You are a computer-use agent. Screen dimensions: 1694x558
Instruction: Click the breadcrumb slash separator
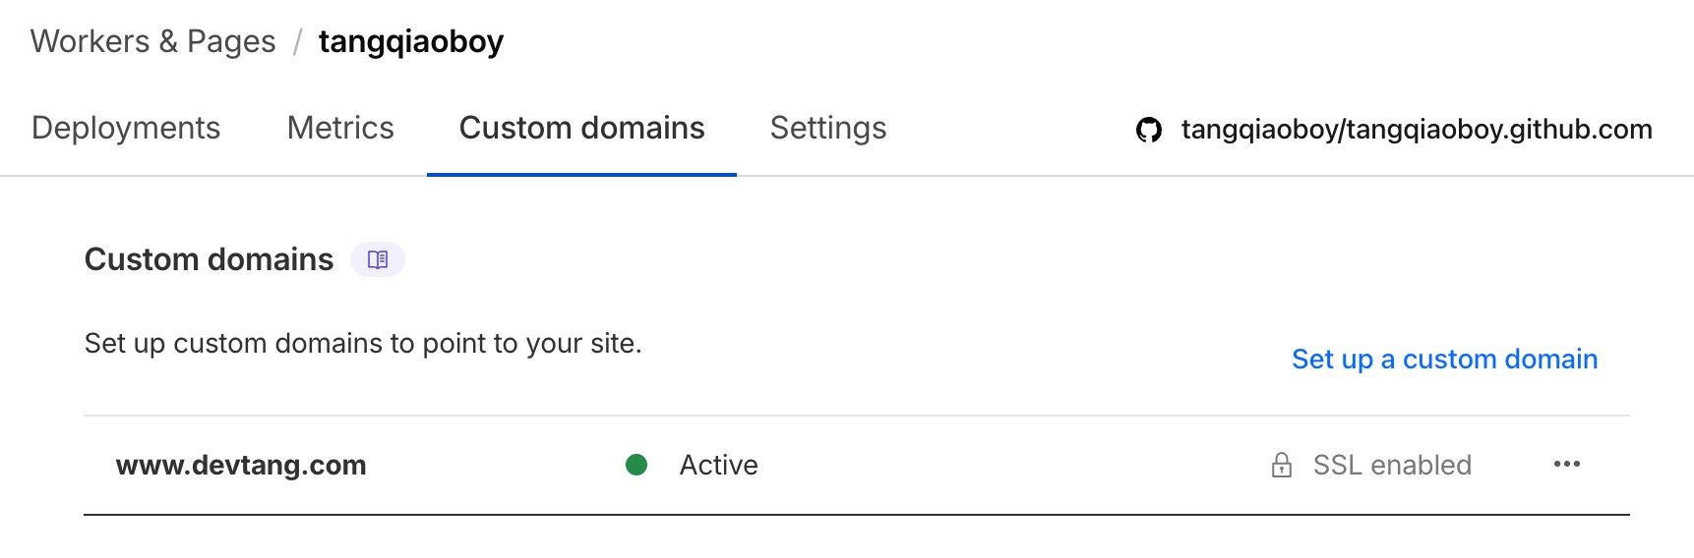pyautogui.click(x=297, y=41)
